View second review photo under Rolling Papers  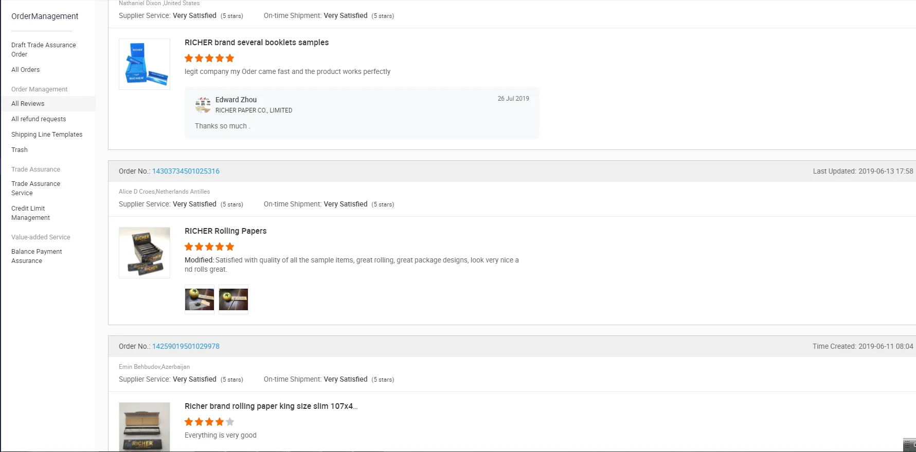point(234,299)
